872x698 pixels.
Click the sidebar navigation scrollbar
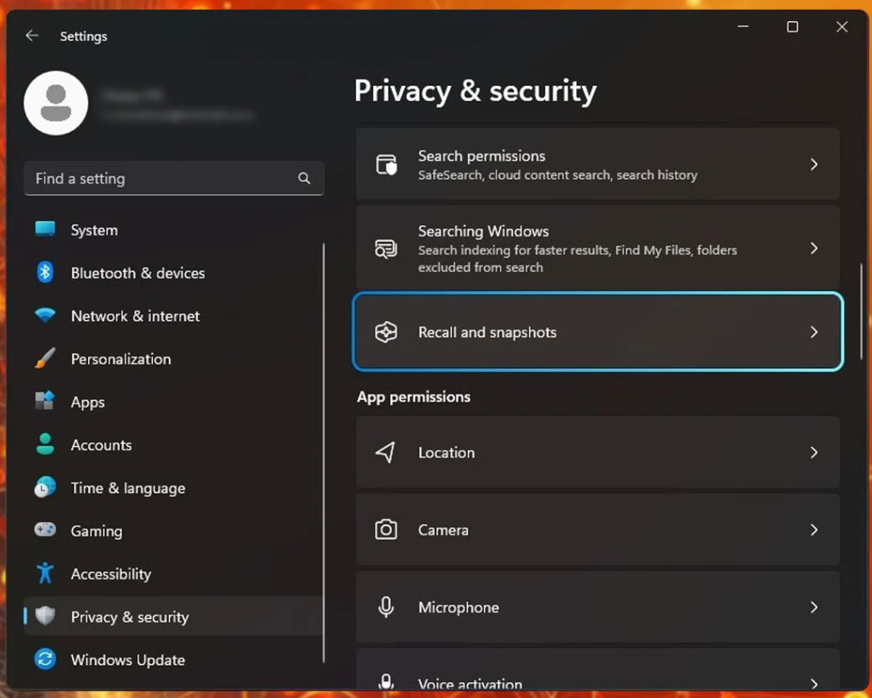click(323, 453)
